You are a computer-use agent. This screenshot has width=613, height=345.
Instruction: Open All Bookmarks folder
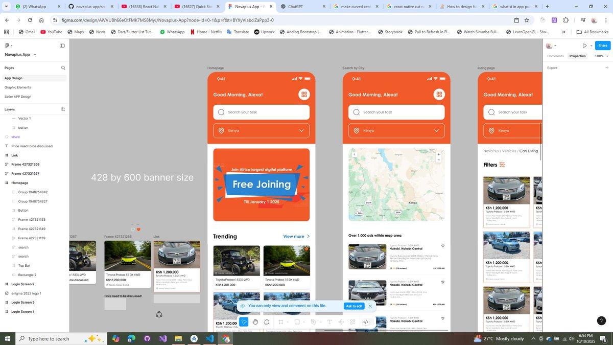592,32
